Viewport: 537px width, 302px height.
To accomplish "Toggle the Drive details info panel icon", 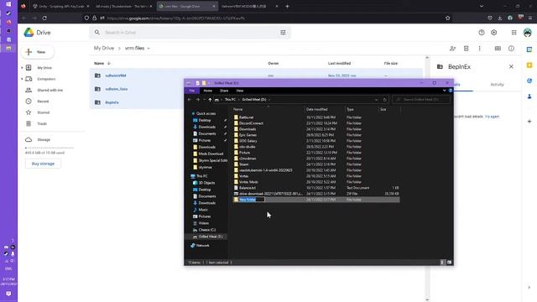I will [511, 49].
